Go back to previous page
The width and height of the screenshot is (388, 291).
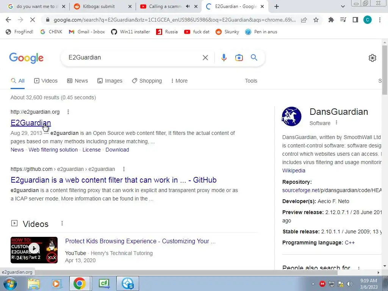point(8,20)
